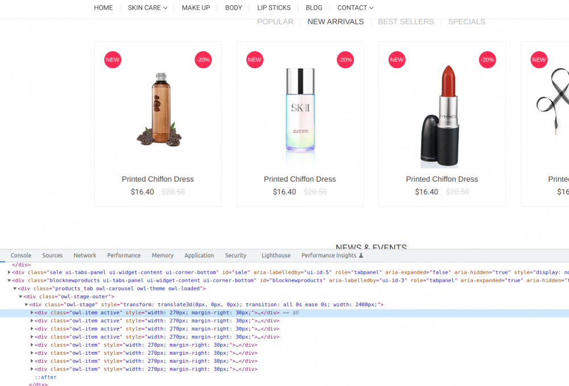Click the NEW badge on the SK-II product
The image size is (569, 386).
(254, 59)
